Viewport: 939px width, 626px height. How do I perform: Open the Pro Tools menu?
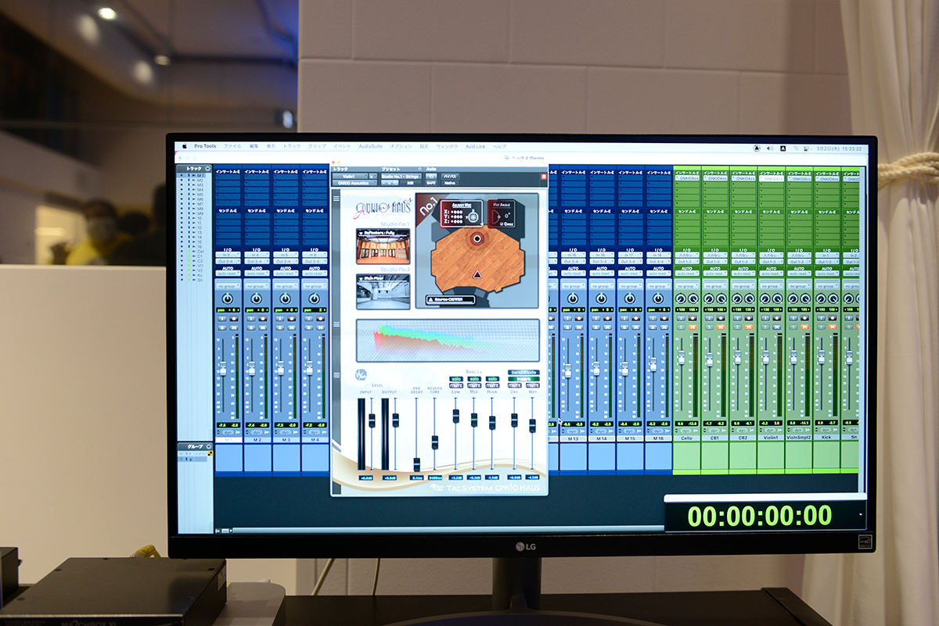pos(205,146)
